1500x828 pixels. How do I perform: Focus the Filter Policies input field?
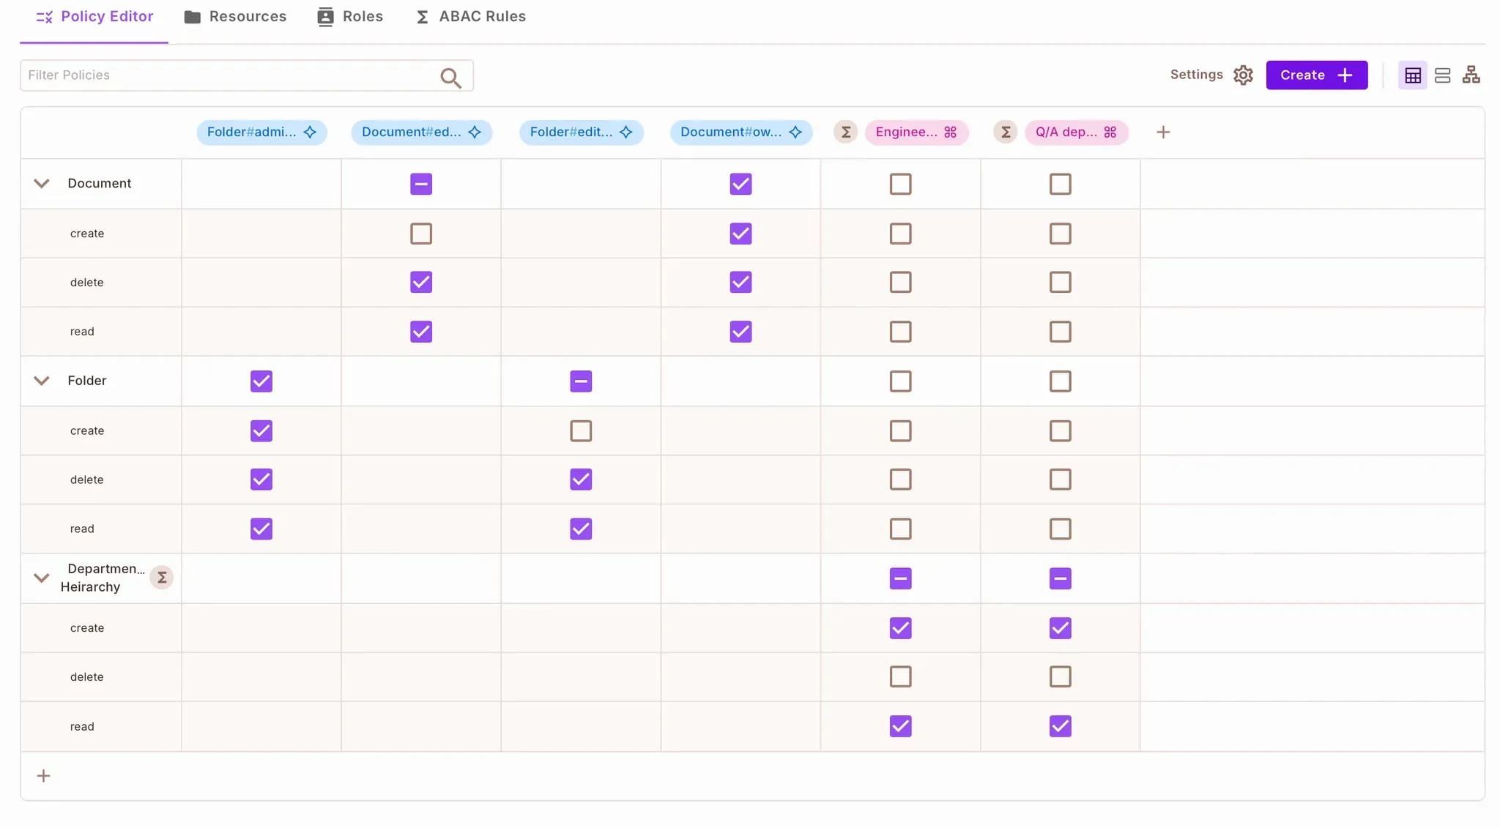point(227,75)
